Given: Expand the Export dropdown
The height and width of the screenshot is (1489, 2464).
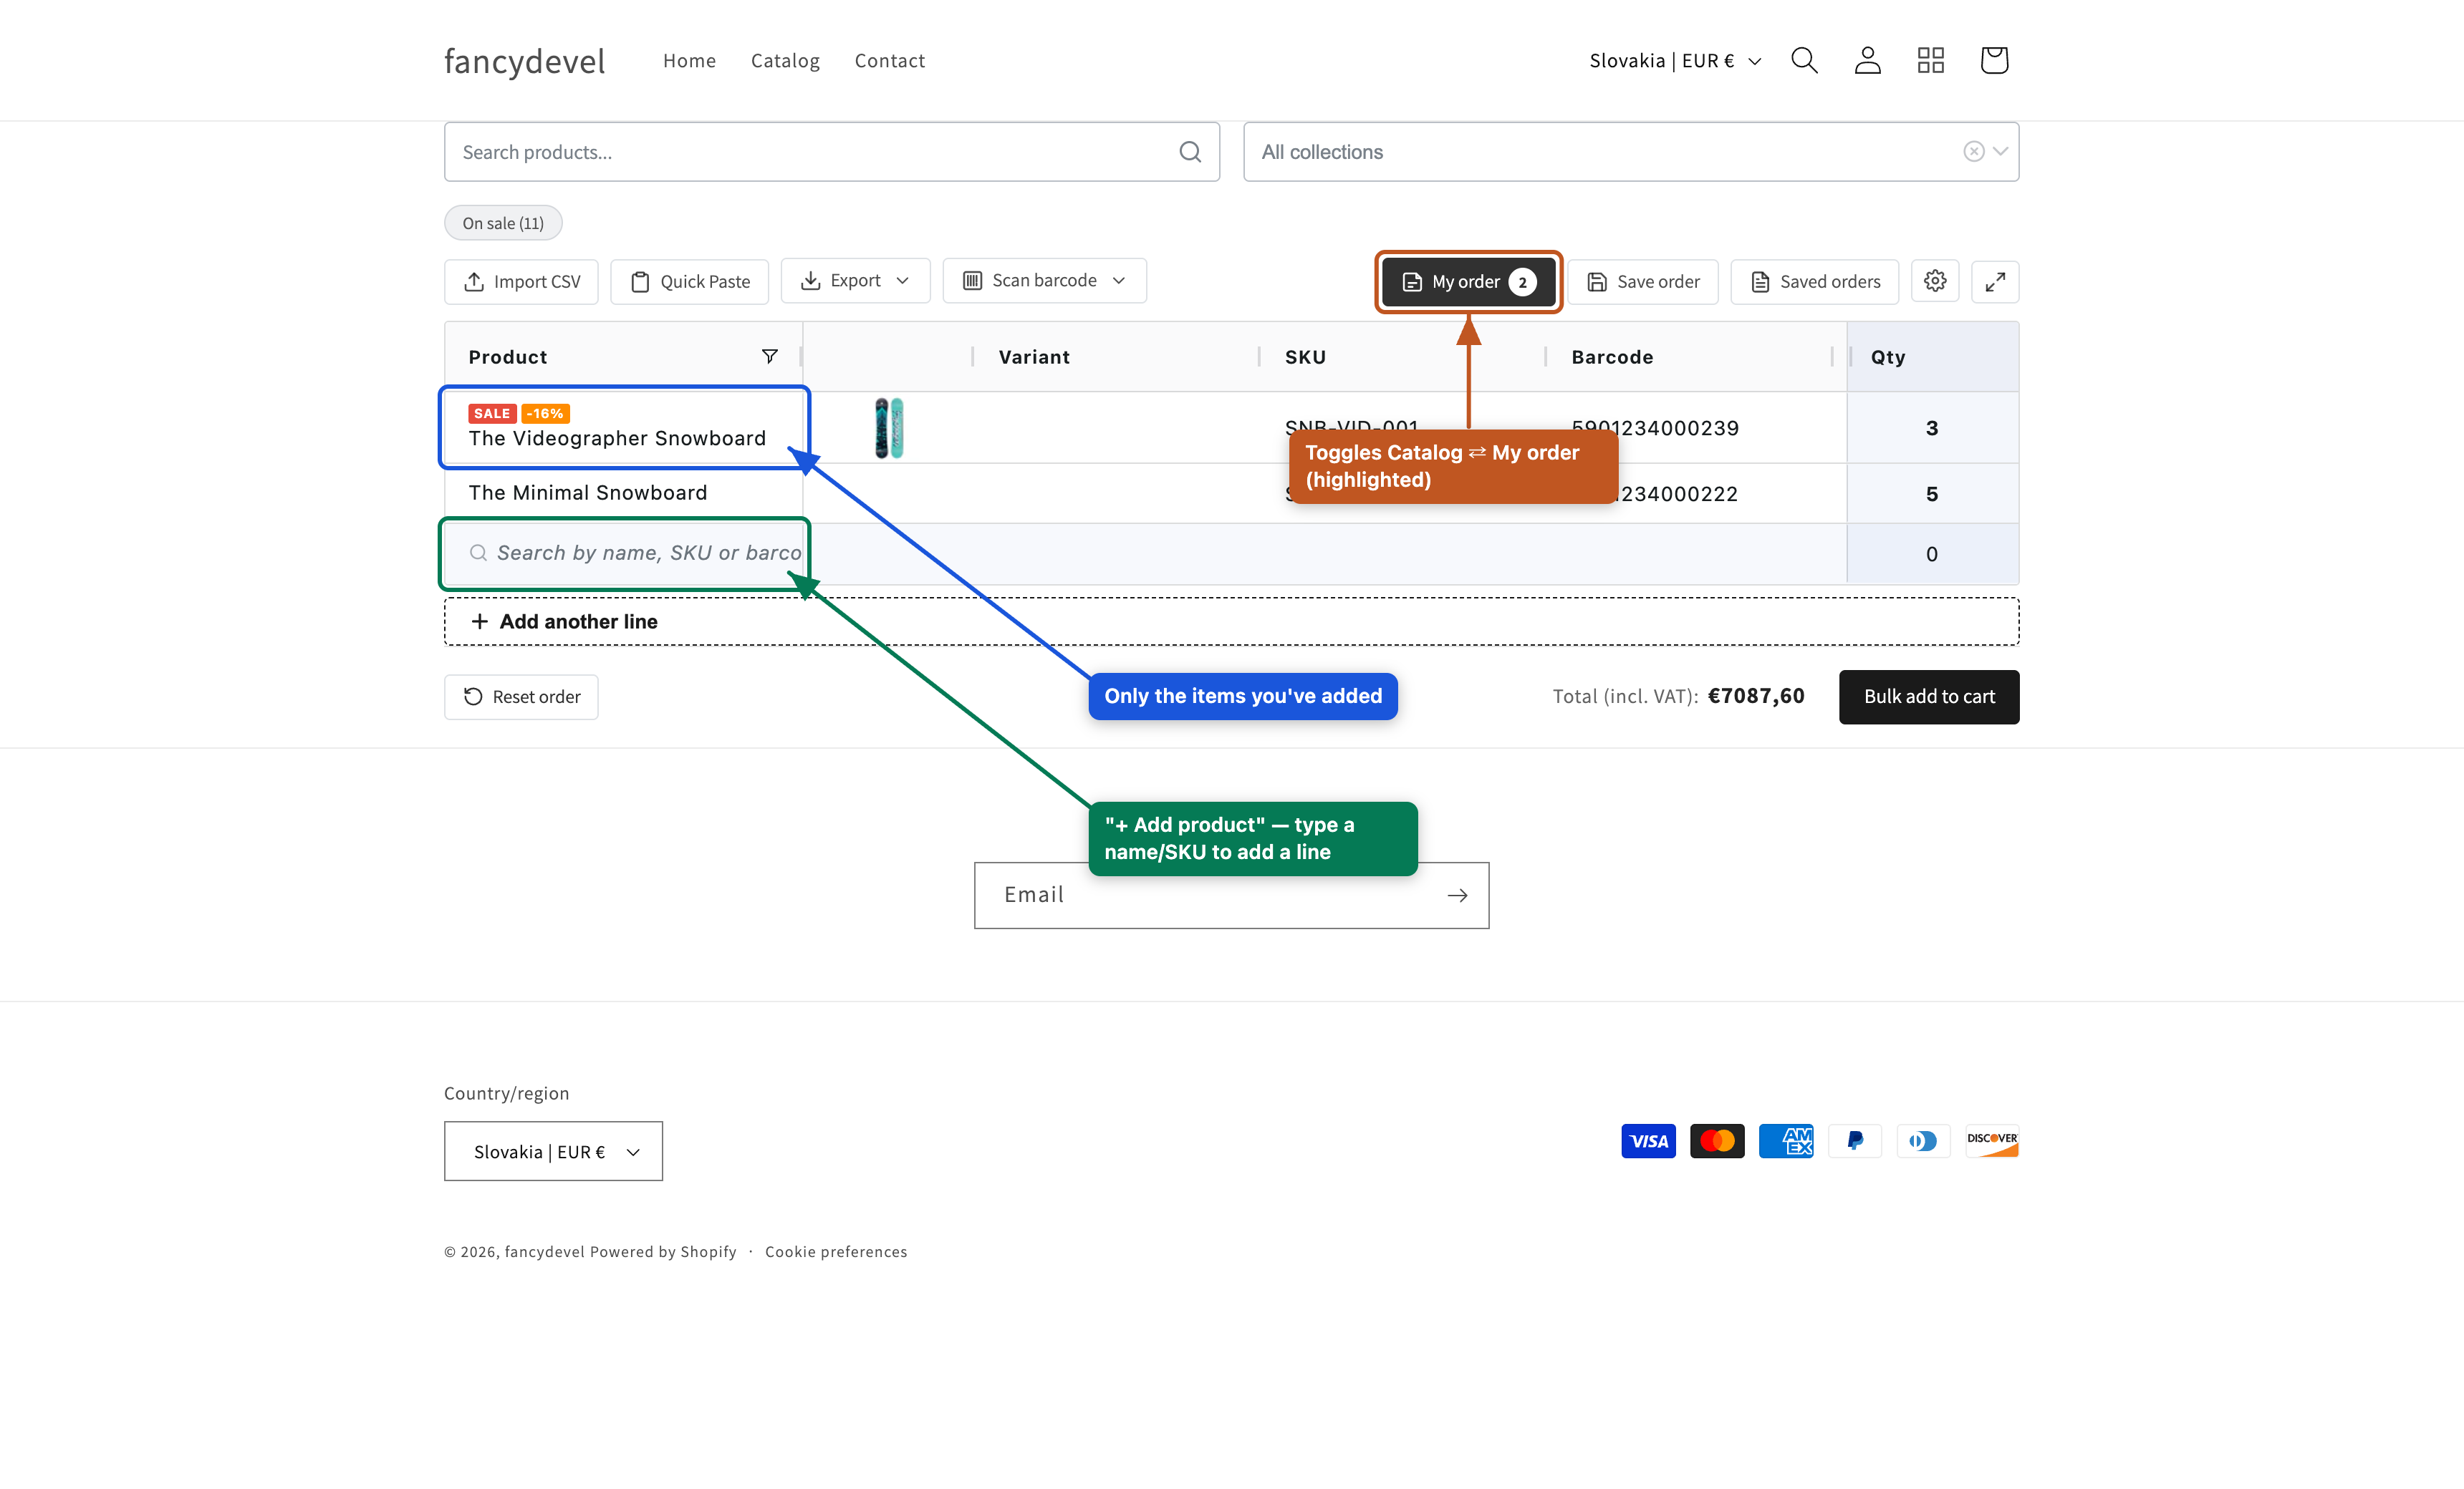Looking at the screenshot, I should (x=855, y=281).
